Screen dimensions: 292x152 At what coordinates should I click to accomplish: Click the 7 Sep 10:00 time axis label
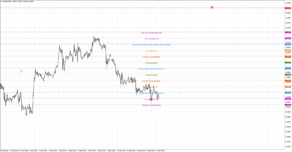pyautogui.click(x=91, y=150)
